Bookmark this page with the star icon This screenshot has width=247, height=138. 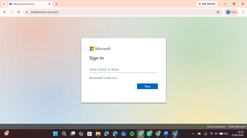tap(218, 12)
